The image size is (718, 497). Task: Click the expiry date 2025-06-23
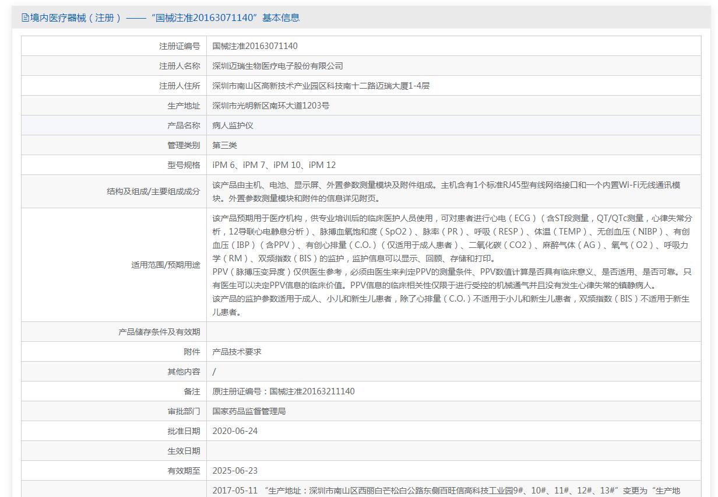point(235,471)
